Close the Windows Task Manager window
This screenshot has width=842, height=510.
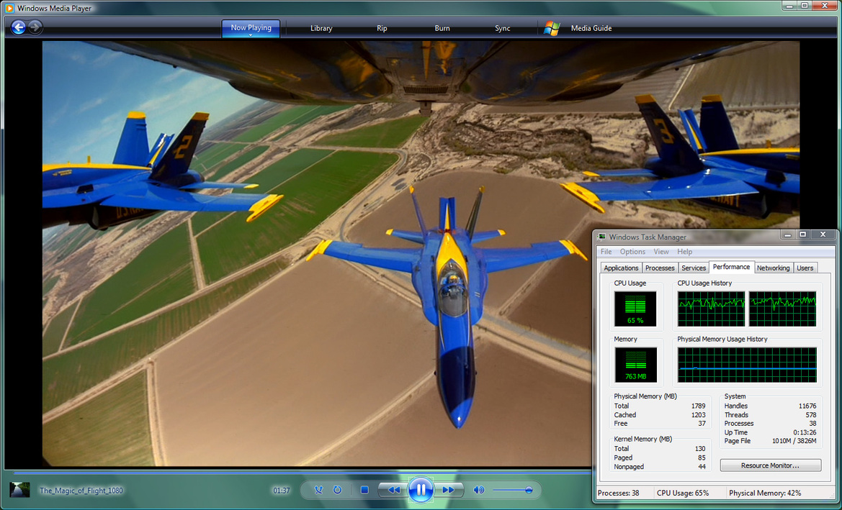(823, 235)
